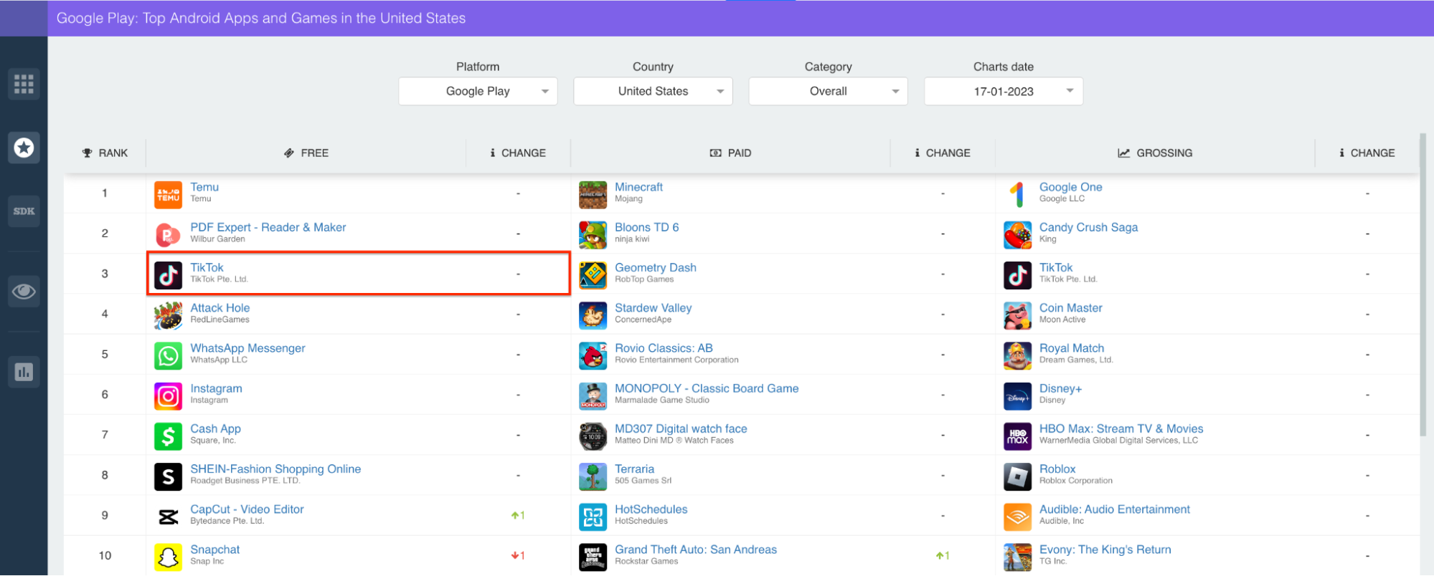1434x576 pixels.
Task: Click the Rovio Classics app icon
Action: click(593, 355)
